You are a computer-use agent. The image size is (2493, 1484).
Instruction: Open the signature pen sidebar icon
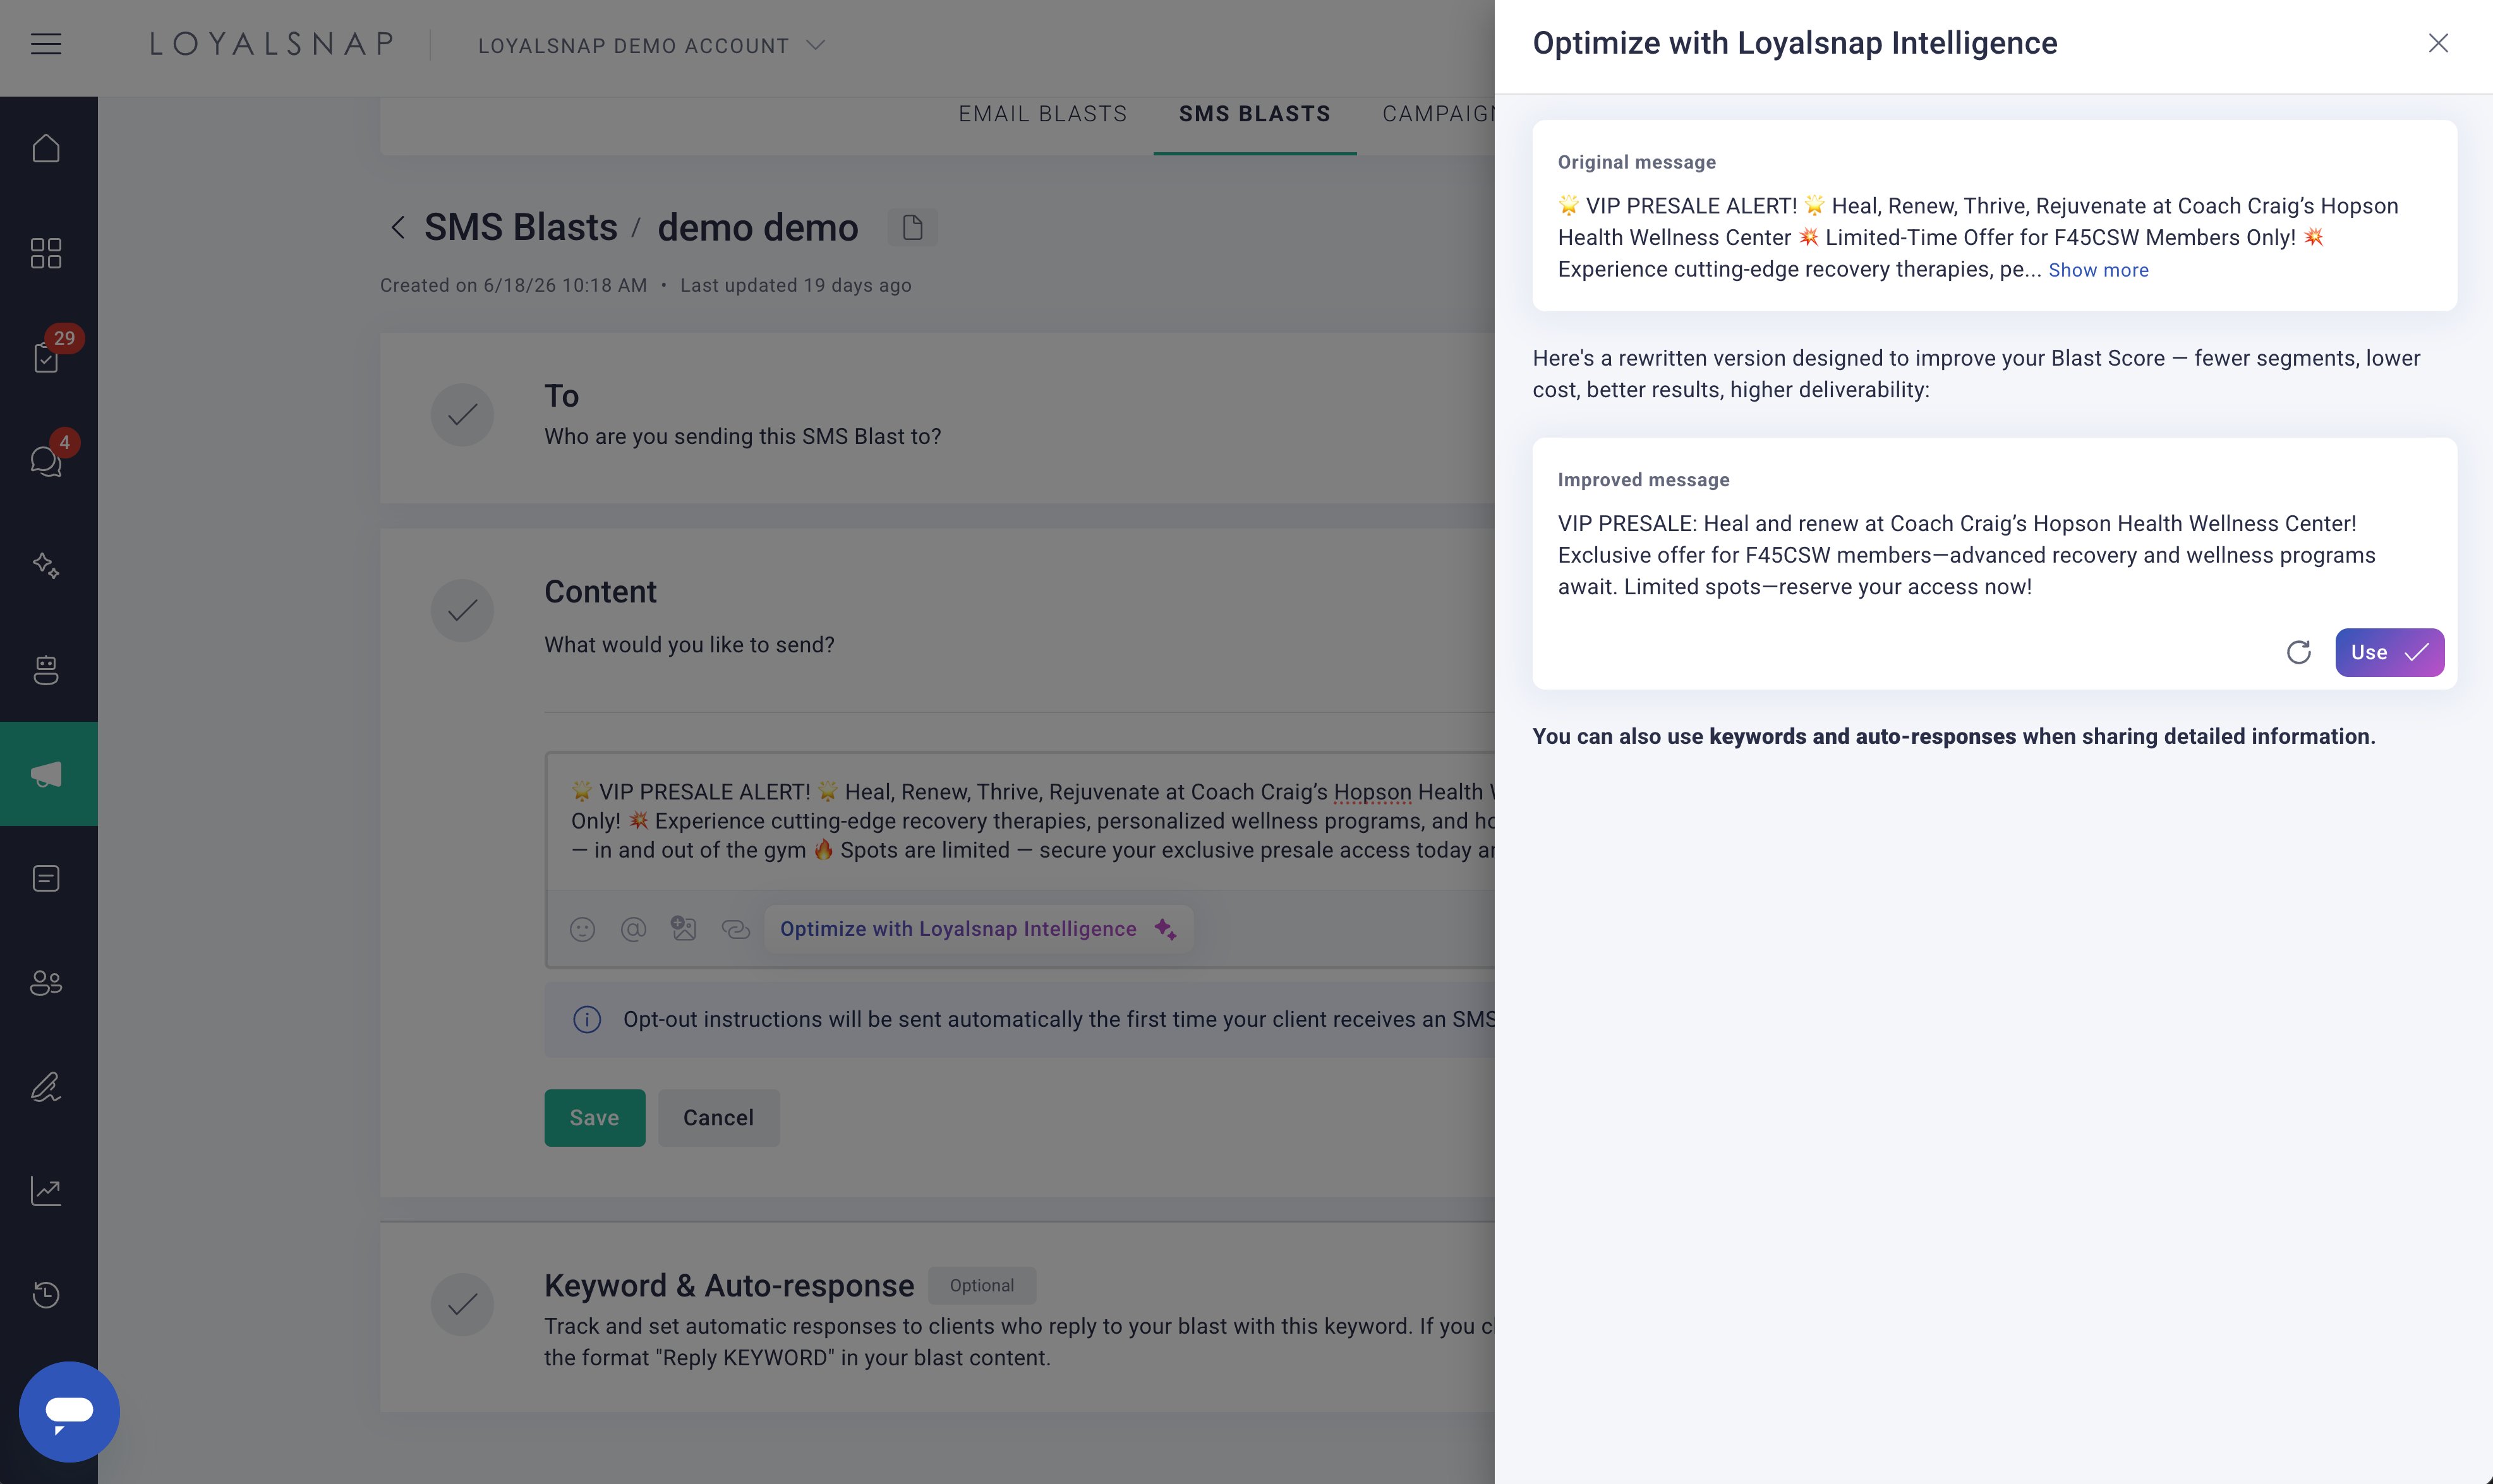coord(46,1086)
